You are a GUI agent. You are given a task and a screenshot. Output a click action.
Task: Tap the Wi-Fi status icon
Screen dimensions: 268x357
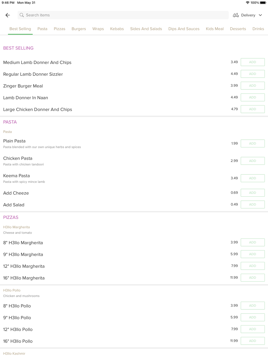pos(247,3)
